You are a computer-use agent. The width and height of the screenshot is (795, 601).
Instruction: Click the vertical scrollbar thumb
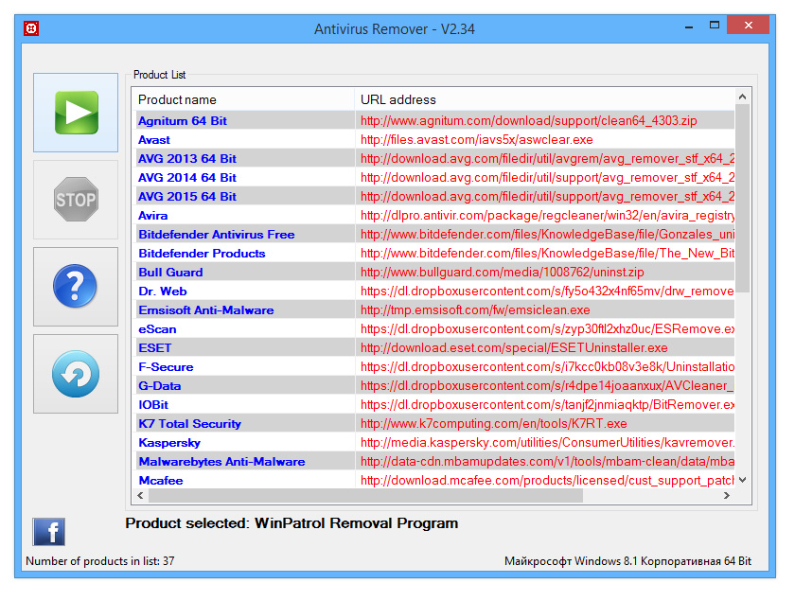tap(742, 198)
